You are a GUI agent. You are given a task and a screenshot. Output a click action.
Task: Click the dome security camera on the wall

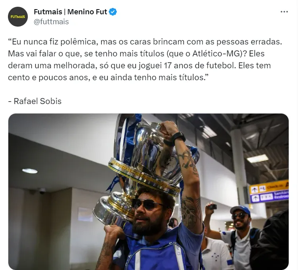pyautogui.click(x=42, y=191)
